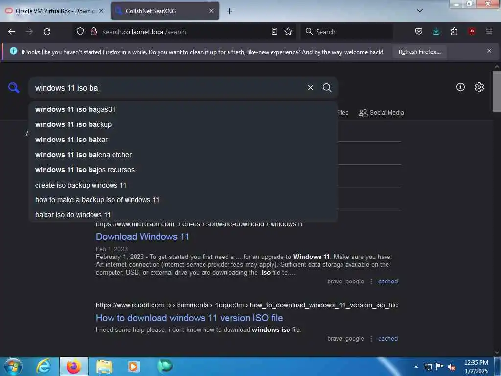501x376 pixels.
Task: Choose suggestion windows 11 iso backup
Action: tap(183, 124)
